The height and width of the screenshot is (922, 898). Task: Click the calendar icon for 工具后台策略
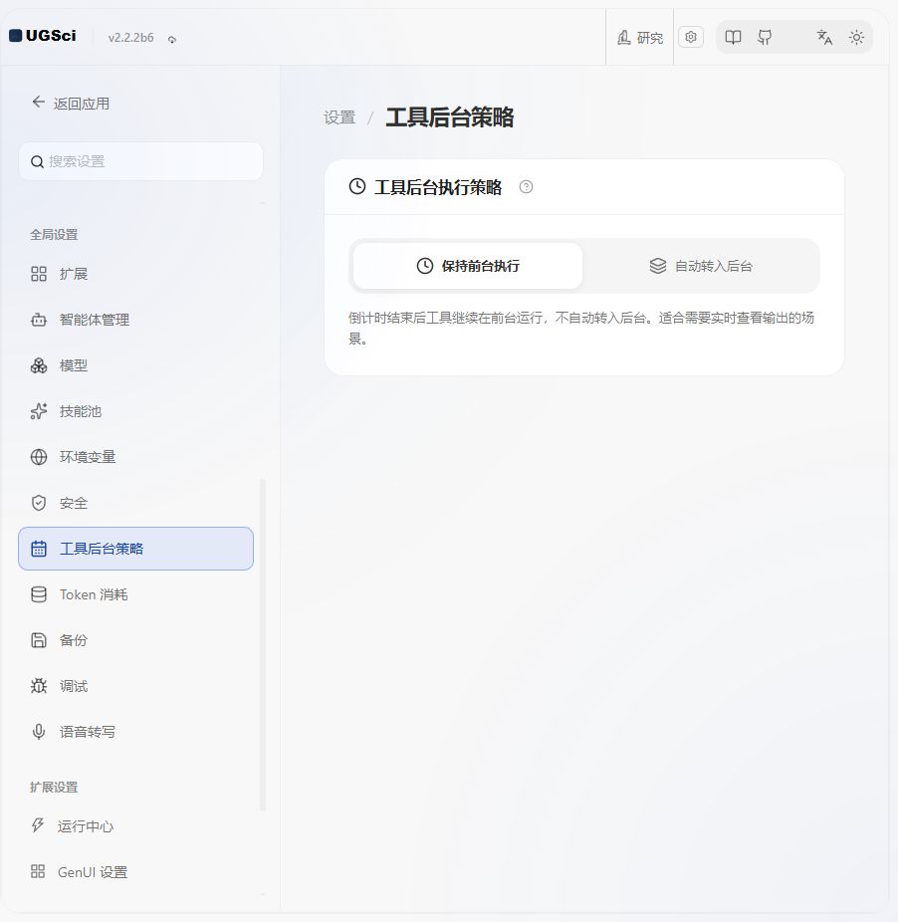[x=39, y=549]
